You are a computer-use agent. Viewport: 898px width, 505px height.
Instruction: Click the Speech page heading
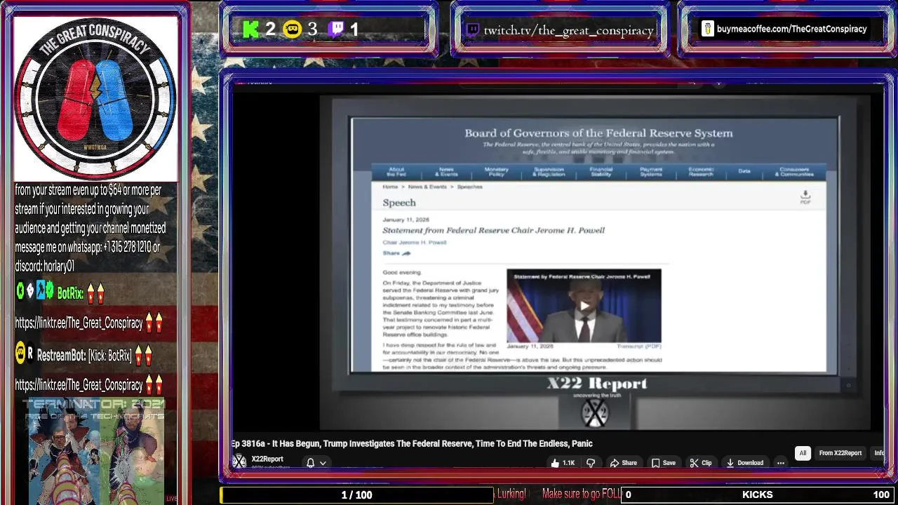399,203
